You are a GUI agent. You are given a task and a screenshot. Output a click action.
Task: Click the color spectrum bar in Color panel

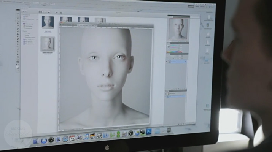pyautogui.click(x=175, y=52)
